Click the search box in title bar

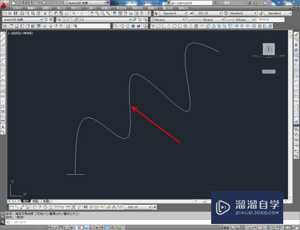[x=191, y=3]
